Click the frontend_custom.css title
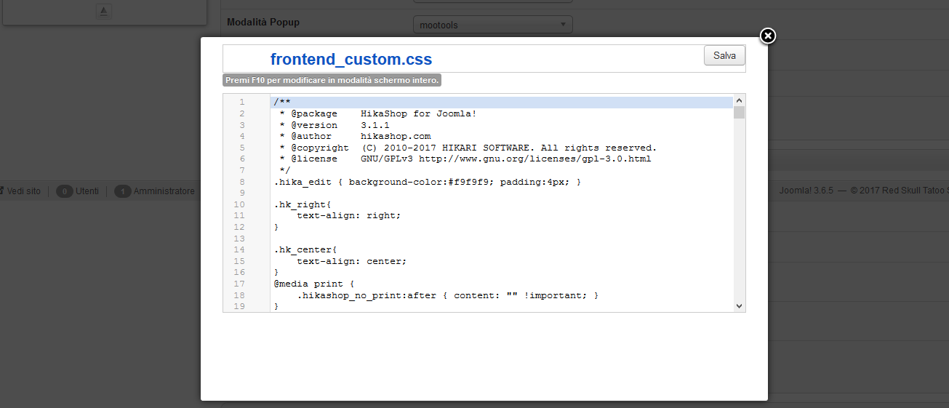 point(351,59)
